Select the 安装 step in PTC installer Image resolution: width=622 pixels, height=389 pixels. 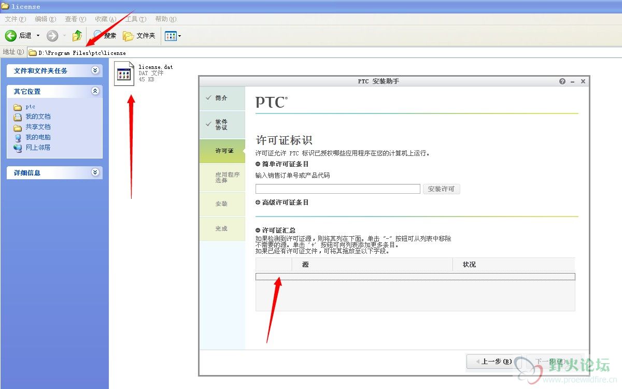point(222,204)
